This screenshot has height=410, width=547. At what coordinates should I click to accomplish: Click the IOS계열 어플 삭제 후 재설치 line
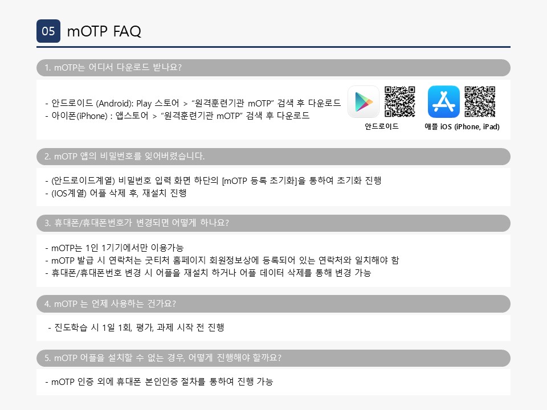click(116, 193)
